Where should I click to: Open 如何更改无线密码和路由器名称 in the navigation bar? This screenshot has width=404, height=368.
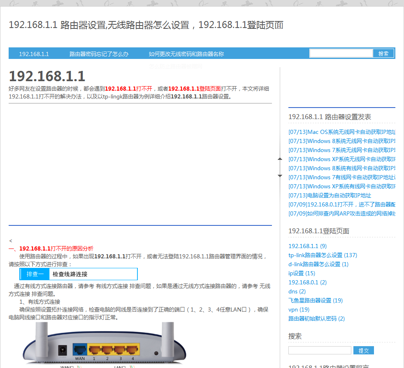tap(186, 54)
